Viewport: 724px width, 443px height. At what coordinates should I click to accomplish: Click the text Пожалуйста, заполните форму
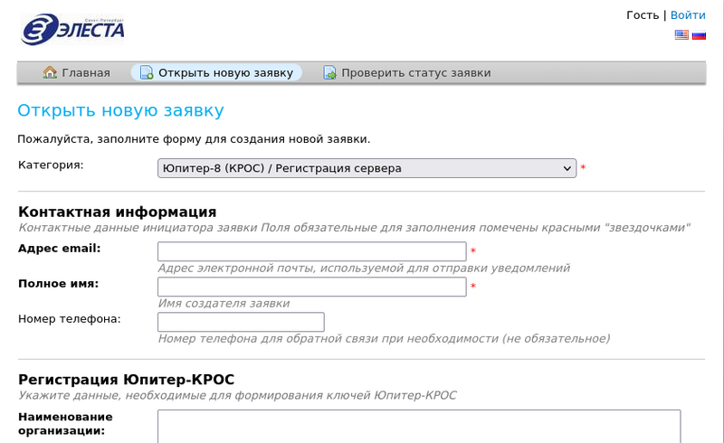[x=194, y=139]
